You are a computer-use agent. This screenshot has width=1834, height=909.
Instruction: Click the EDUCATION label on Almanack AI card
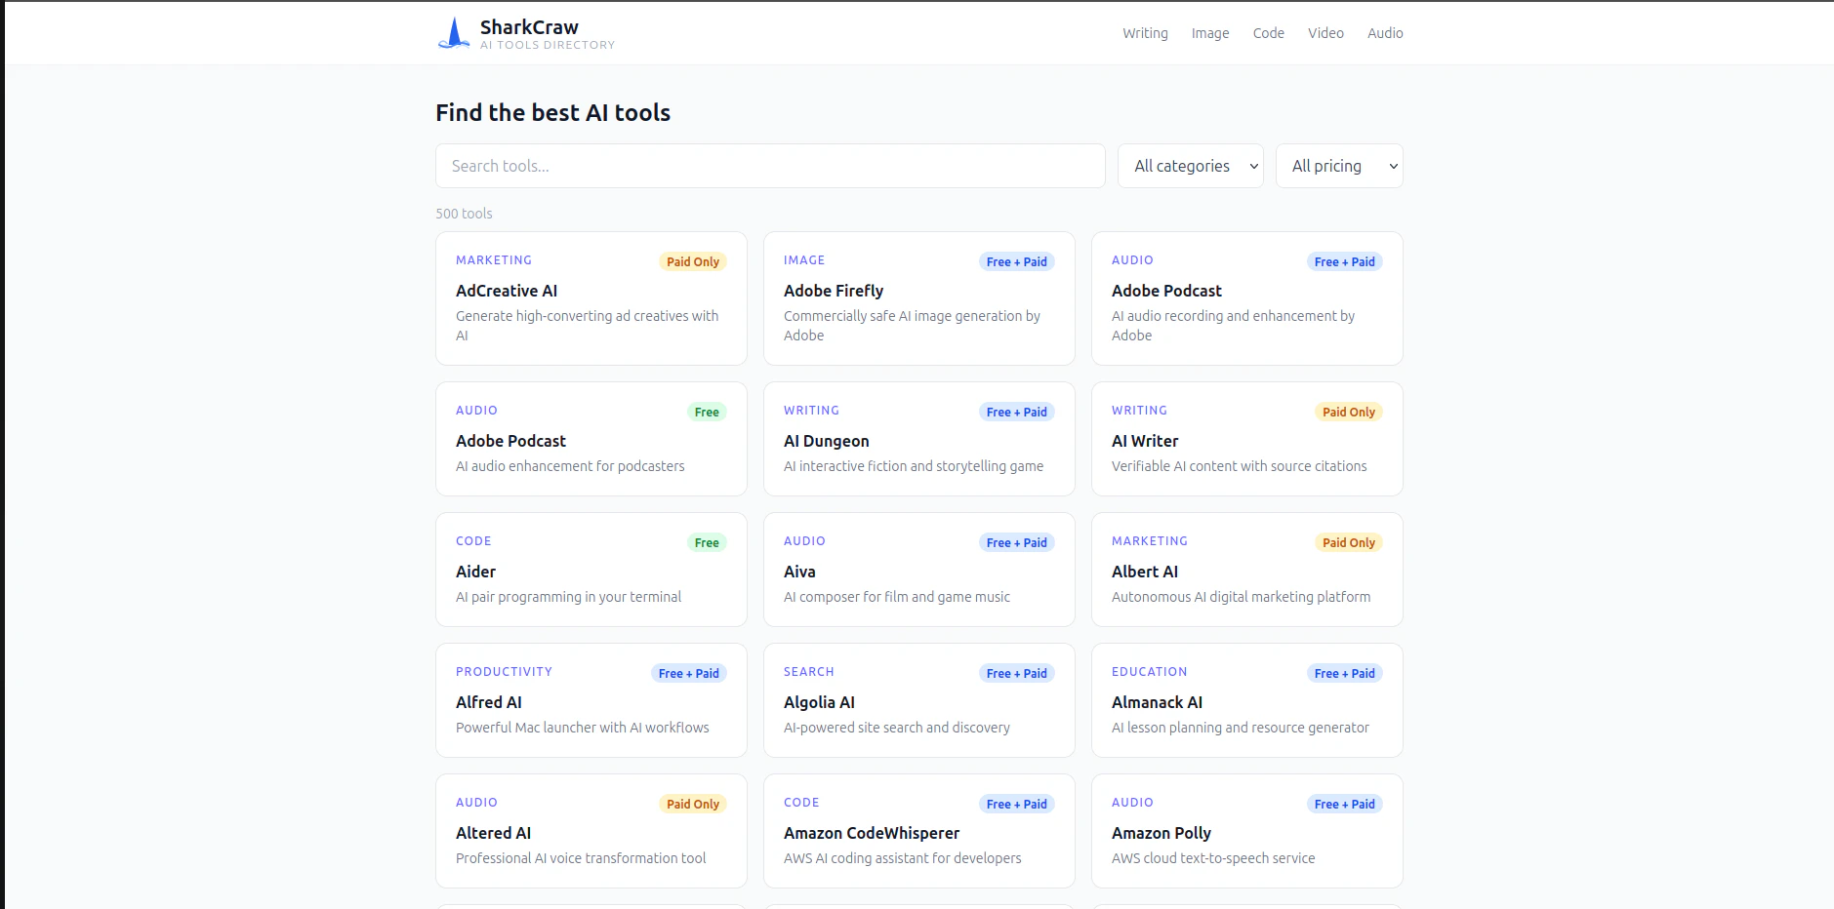tap(1149, 672)
